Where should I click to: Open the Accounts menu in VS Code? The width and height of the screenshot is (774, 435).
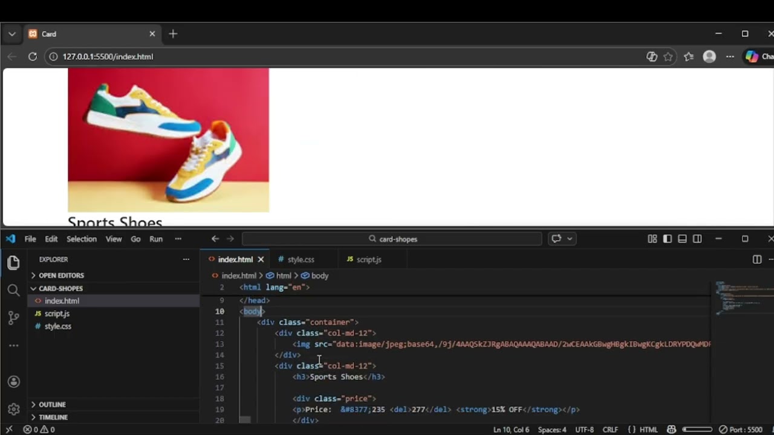point(13,382)
